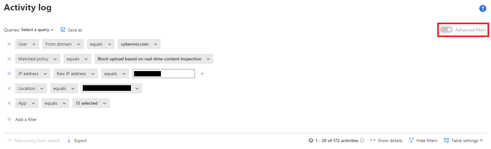Remove the Location filter row

[9, 88]
